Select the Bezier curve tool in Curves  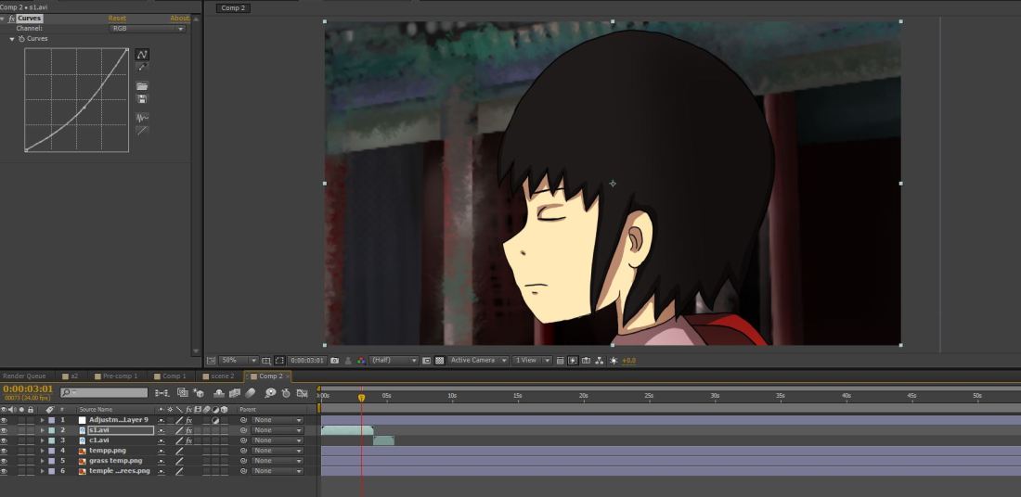coord(142,55)
